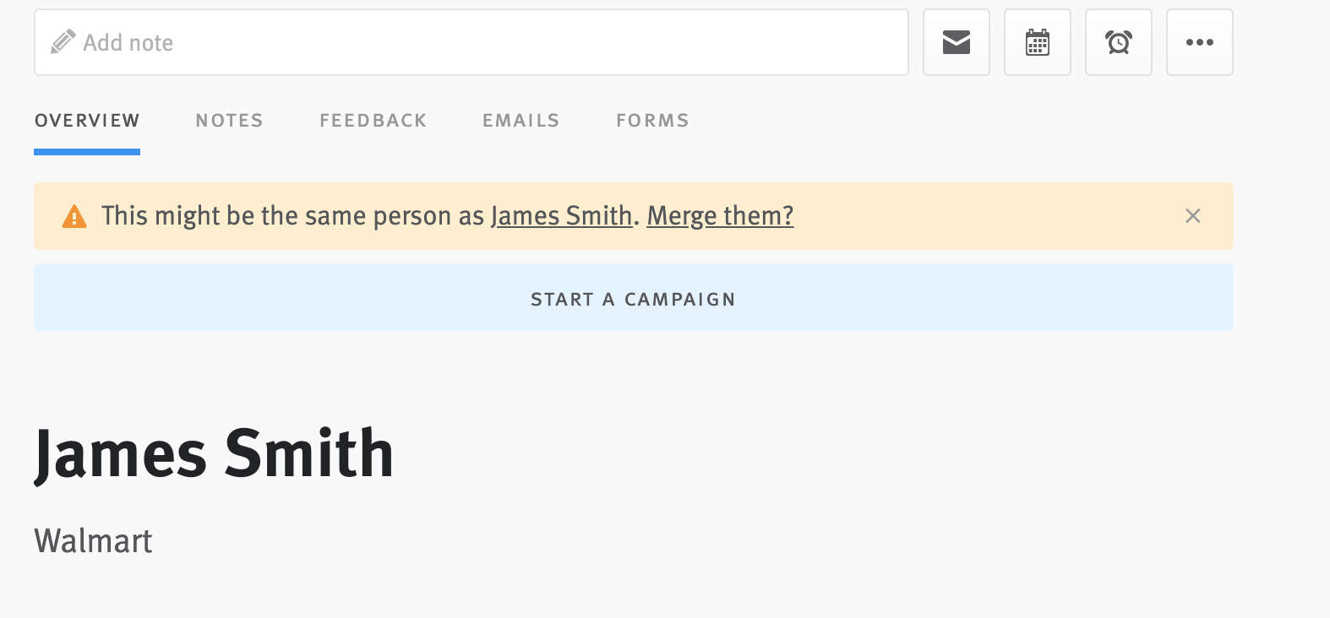This screenshot has width=1330, height=618.
Task: Click the orange warning triangle in the banner
Action: click(76, 216)
